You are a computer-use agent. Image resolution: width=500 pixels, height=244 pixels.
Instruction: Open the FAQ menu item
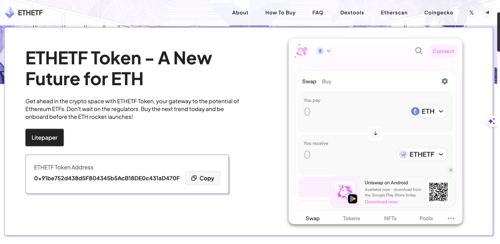pyautogui.click(x=318, y=13)
